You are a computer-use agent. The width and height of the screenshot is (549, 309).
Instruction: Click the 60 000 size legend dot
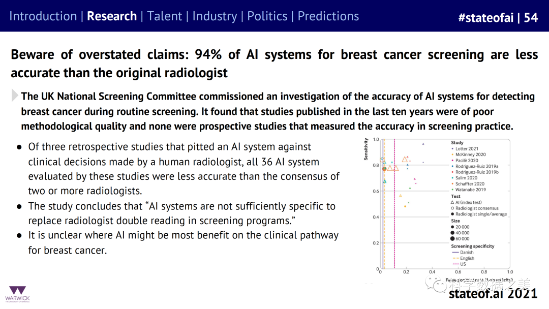point(453,238)
